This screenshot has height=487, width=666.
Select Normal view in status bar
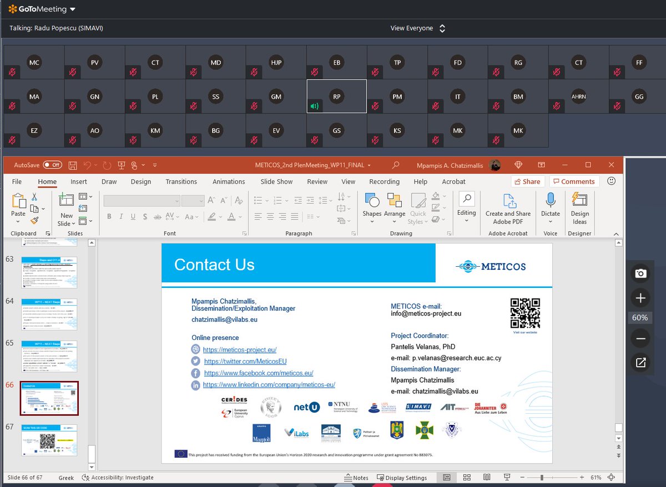point(447,478)
